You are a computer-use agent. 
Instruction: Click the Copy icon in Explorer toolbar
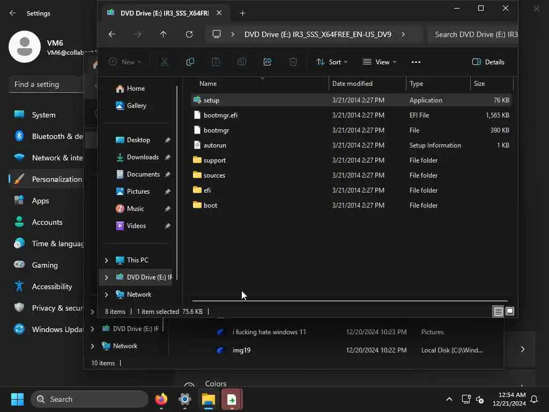click(190, 62)
